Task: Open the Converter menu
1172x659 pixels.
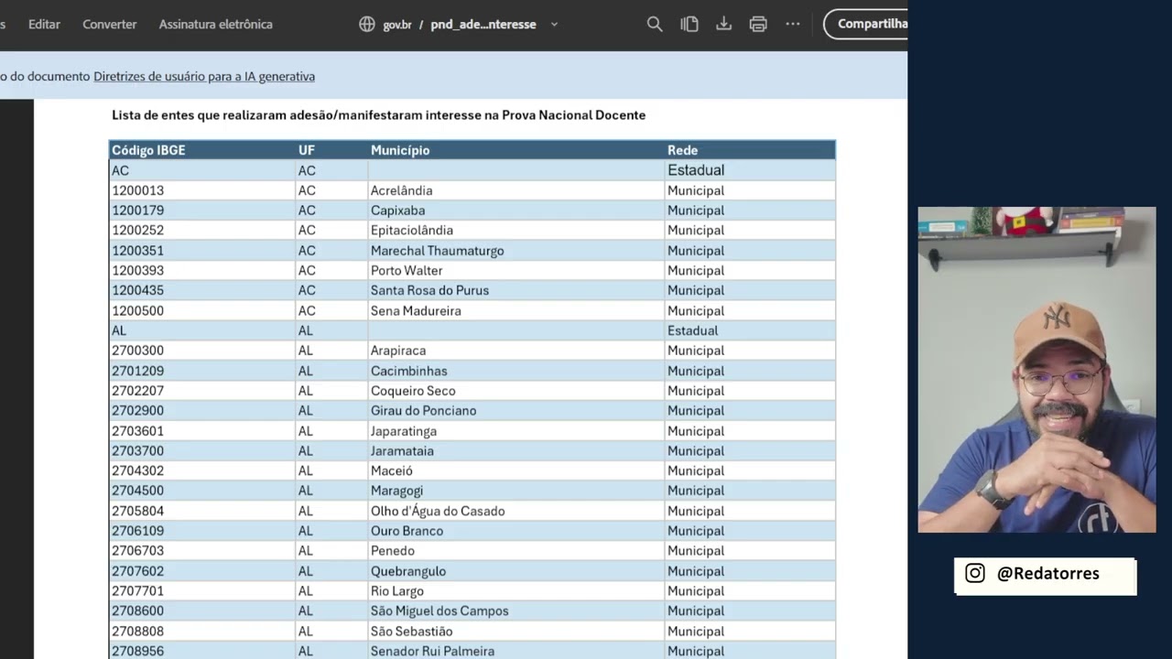Action: click(x=110, y=25)
